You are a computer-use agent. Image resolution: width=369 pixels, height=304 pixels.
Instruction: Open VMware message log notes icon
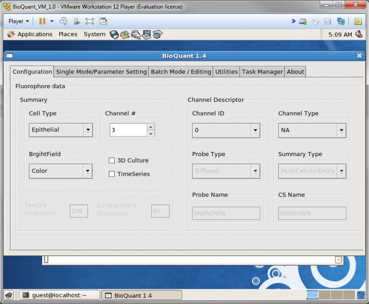point(358,21)
